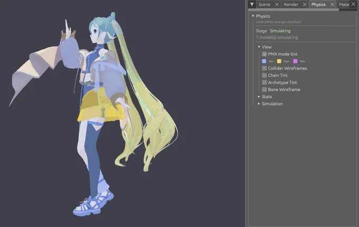Enable the Chain Tint checkbox
This screenshot has height=227, width=359.
[x=264, y=75]
